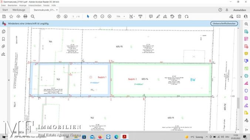Go to the previous page with the up arrow
Screen dimensions: 250x140
click(58, 16)
